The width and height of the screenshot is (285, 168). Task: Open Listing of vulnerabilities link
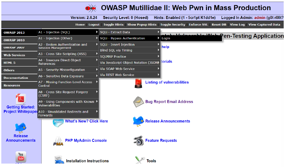167,82
